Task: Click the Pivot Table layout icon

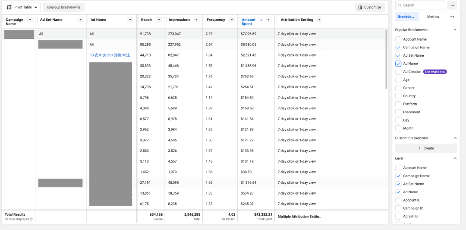Action: (x=9, y=7)
